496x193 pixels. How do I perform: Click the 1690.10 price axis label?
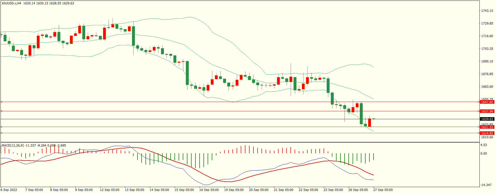(487, 61)
